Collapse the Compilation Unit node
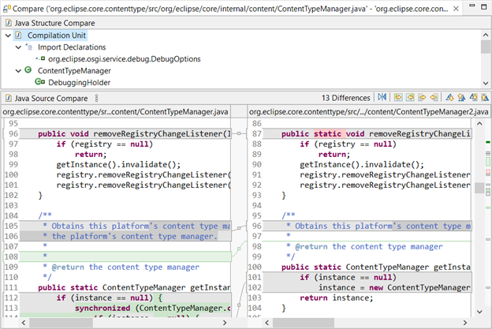Image resolution: width=492 pixels, height=329 pixels. click(8, 36)
